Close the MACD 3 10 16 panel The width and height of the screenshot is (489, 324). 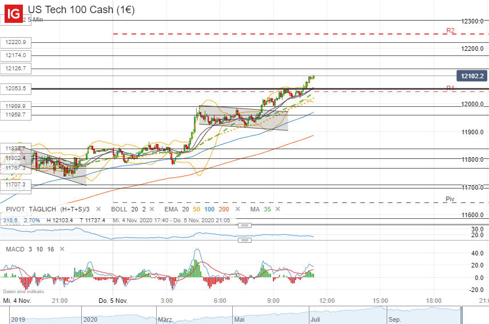pos(62,249)
